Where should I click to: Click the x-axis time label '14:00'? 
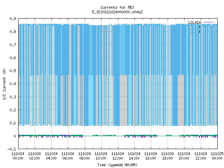click(x=134, y=158)
